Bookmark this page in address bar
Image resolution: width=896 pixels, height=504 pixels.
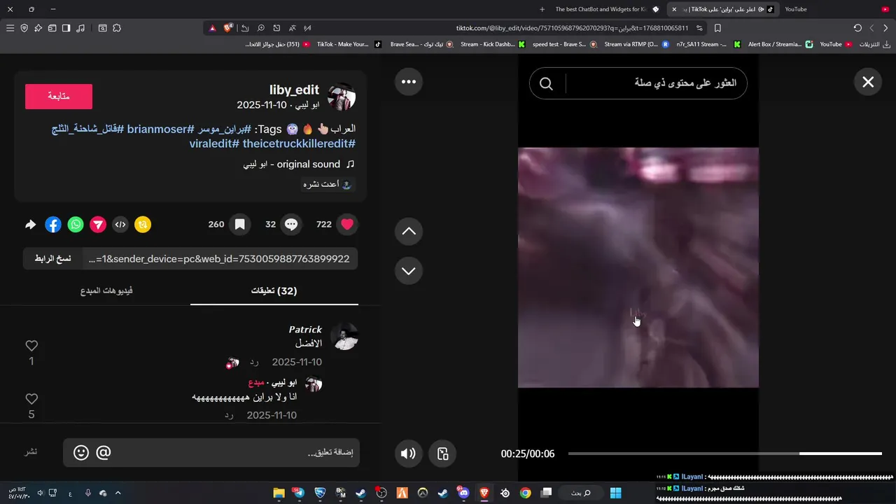[717, 28]
